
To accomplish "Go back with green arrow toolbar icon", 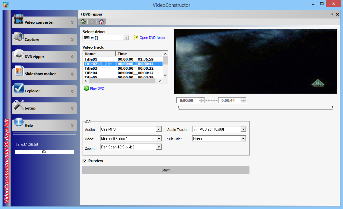I will tap(83, 22).
